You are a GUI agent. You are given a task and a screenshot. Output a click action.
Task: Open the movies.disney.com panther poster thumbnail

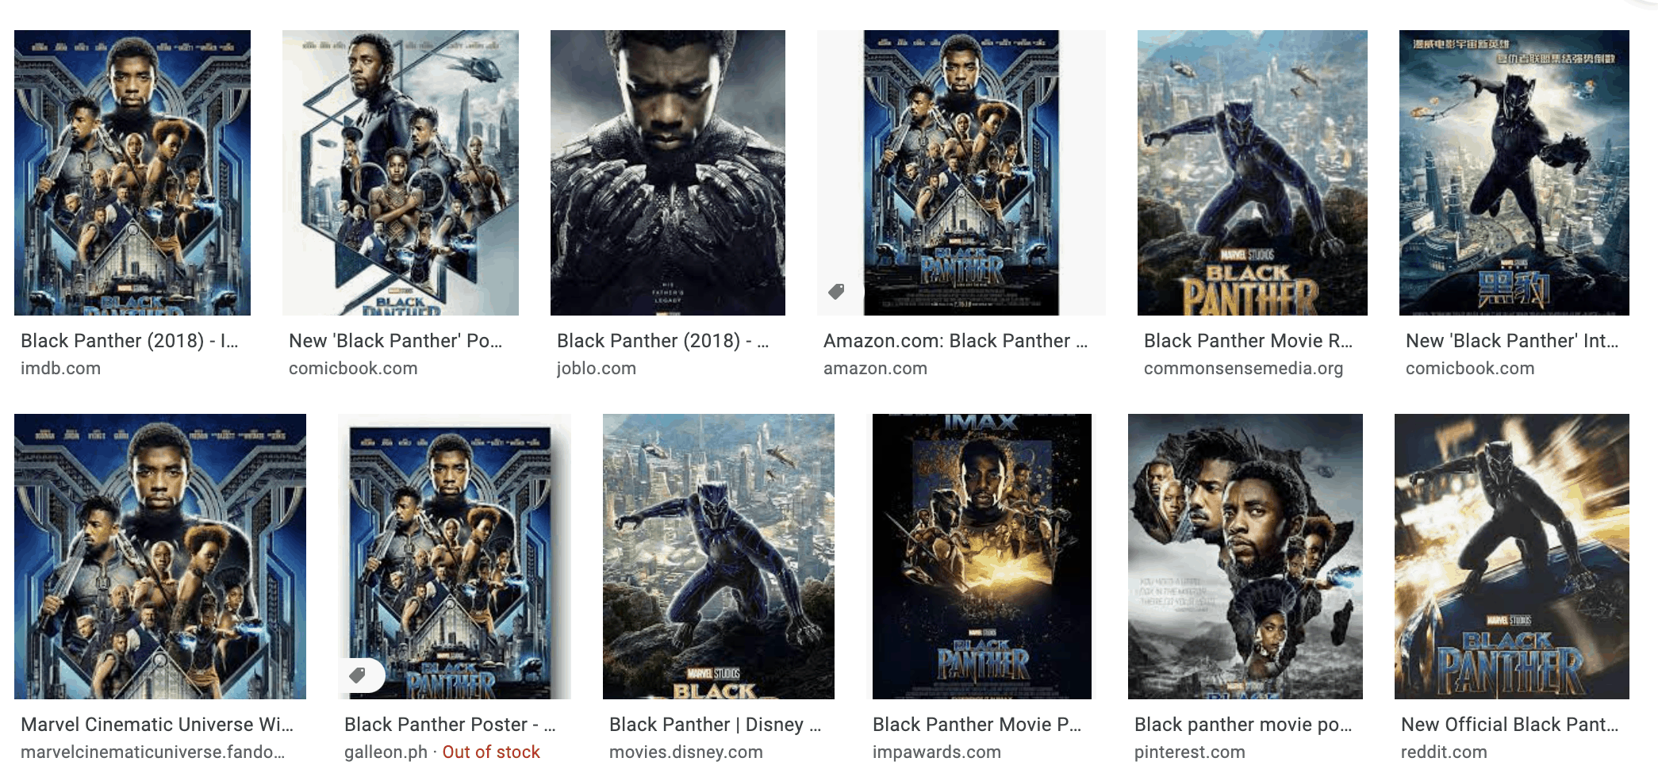[x=719, y=557]
